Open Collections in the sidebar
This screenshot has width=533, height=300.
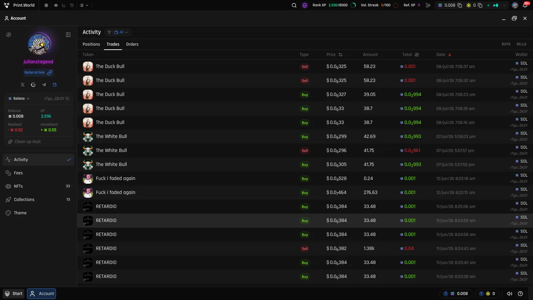tap(39, 200)
